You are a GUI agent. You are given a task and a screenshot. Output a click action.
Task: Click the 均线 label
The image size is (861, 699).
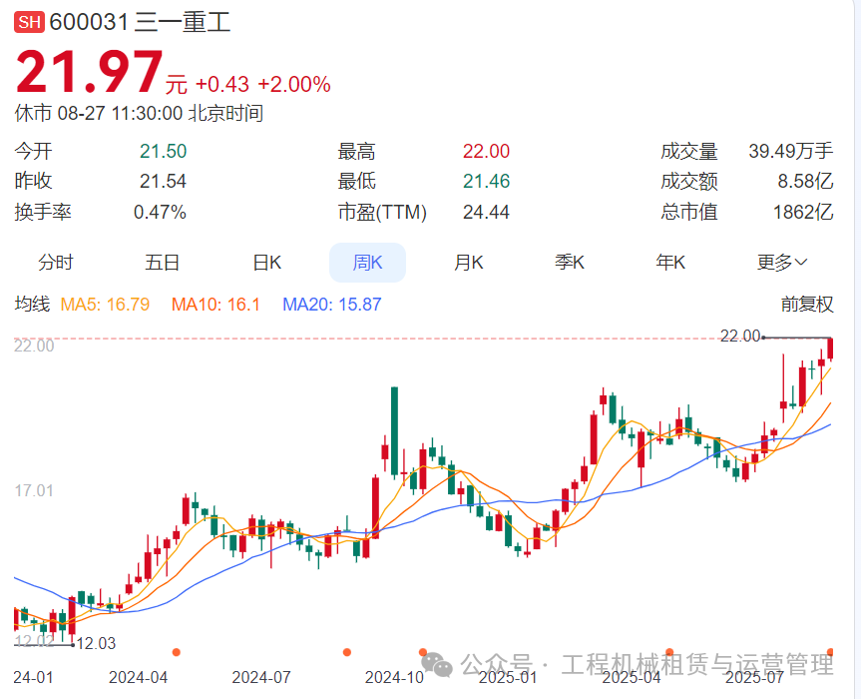click(x=32, y=304)
